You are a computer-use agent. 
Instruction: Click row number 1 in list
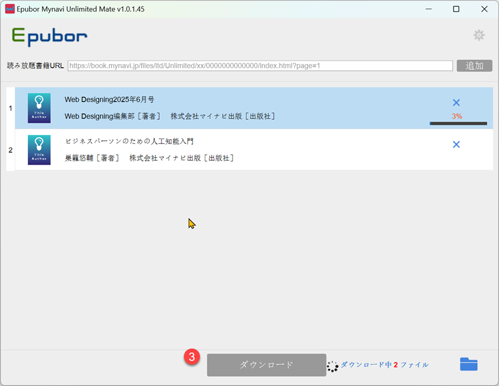pos(10,108)
